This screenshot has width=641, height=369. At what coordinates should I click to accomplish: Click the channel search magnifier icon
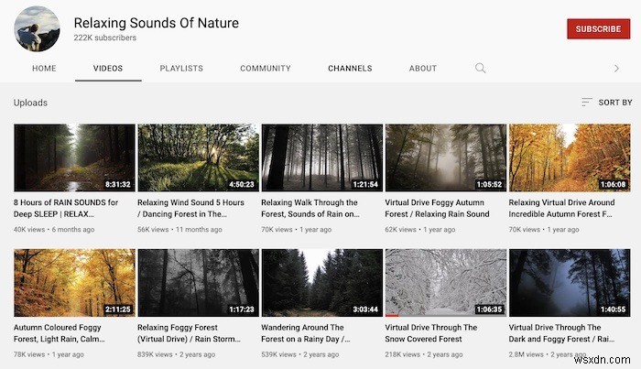[481, 68]
